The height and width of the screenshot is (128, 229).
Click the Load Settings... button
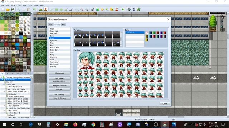(x=60, y=98)
